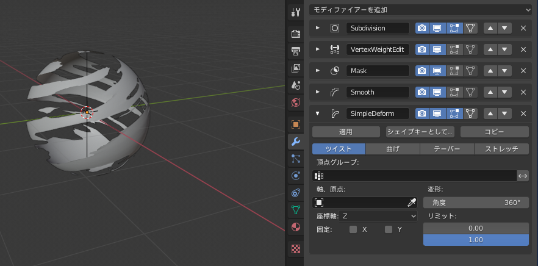Expand the Mask modifier panel
Screen dimensions: 538x266
[317, 70]
